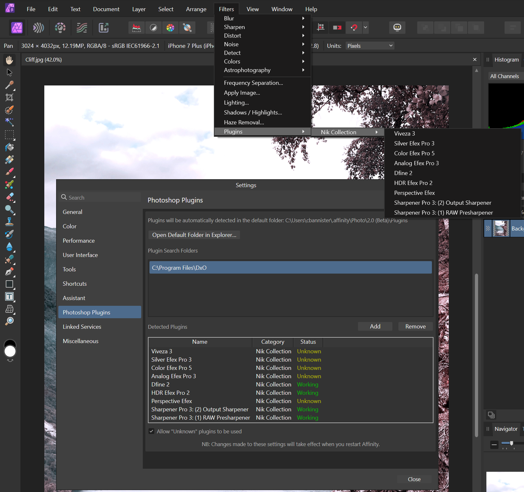Swap foreground and background colors
524x492 pixels.
pos(10,361)
